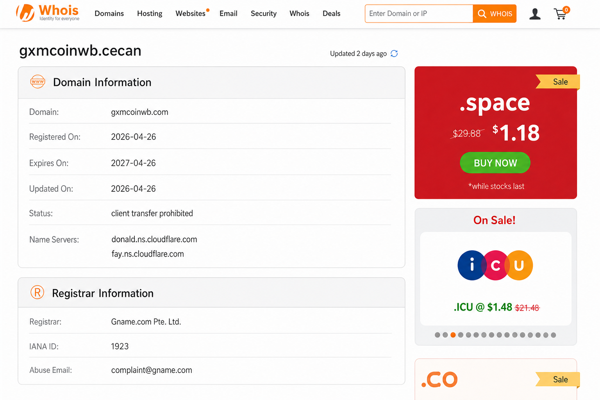The image size is (600, 400).
Task: Click the Sale ribbon on the .space card
Action: [x=558, y=82]
